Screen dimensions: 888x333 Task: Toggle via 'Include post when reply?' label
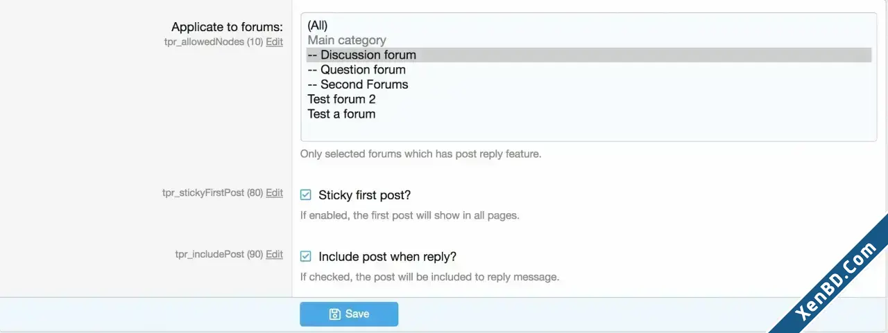coord(387,257)
